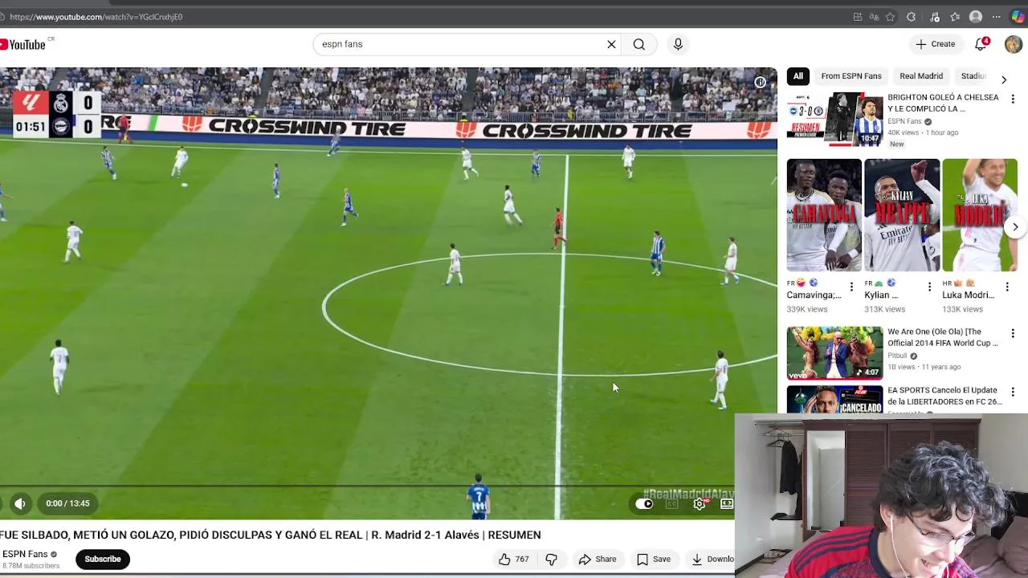Open the browser translate page icon
This screenshot has height=578, width=1028.
pos(874,17)
